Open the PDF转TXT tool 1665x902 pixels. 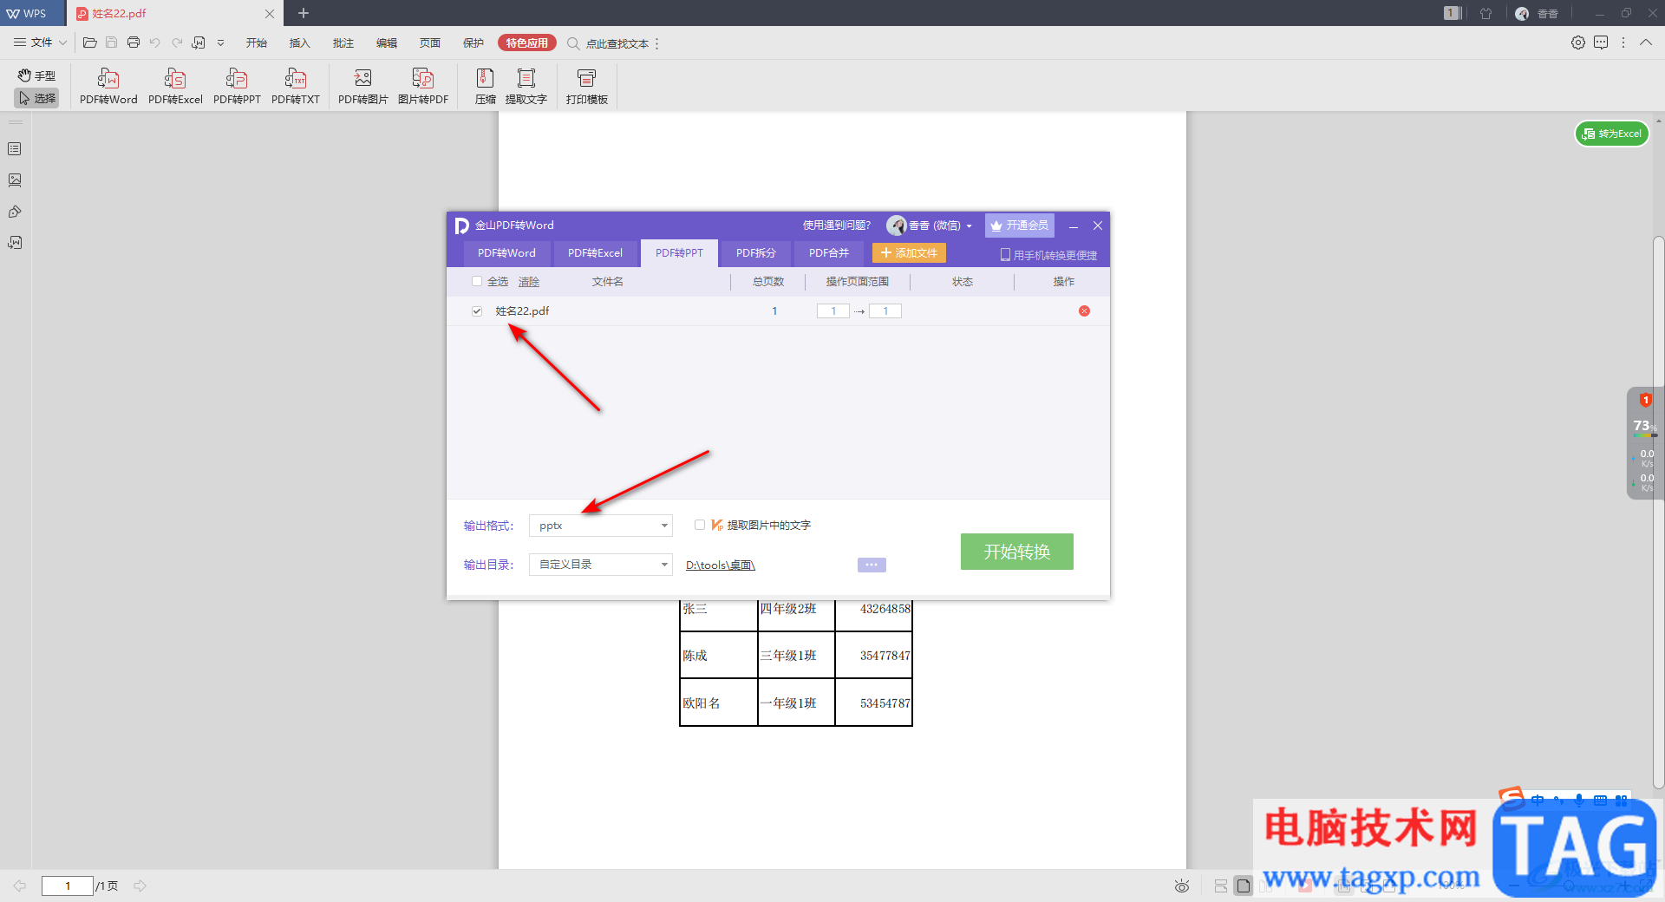(x=296, y=87)
